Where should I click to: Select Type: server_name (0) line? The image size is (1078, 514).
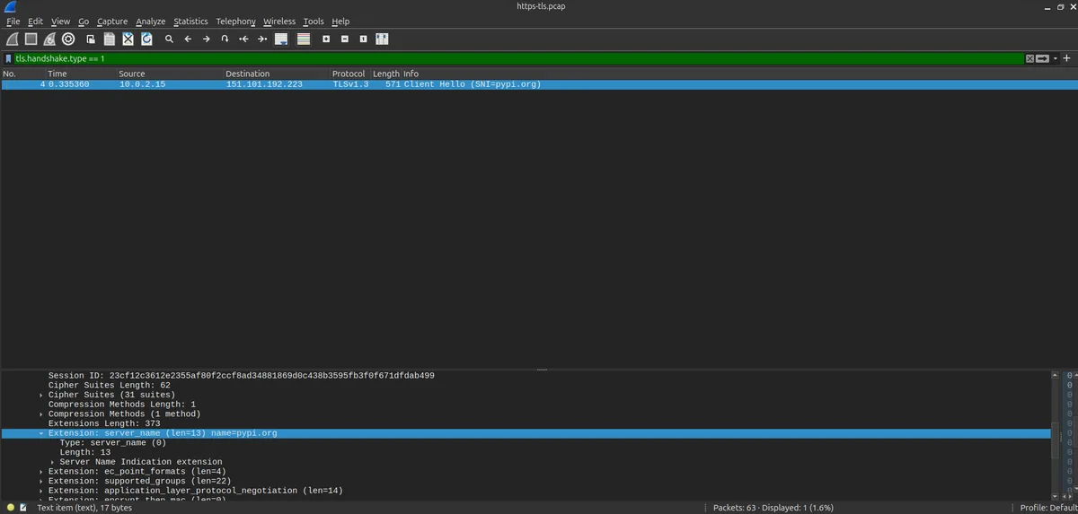113,443
